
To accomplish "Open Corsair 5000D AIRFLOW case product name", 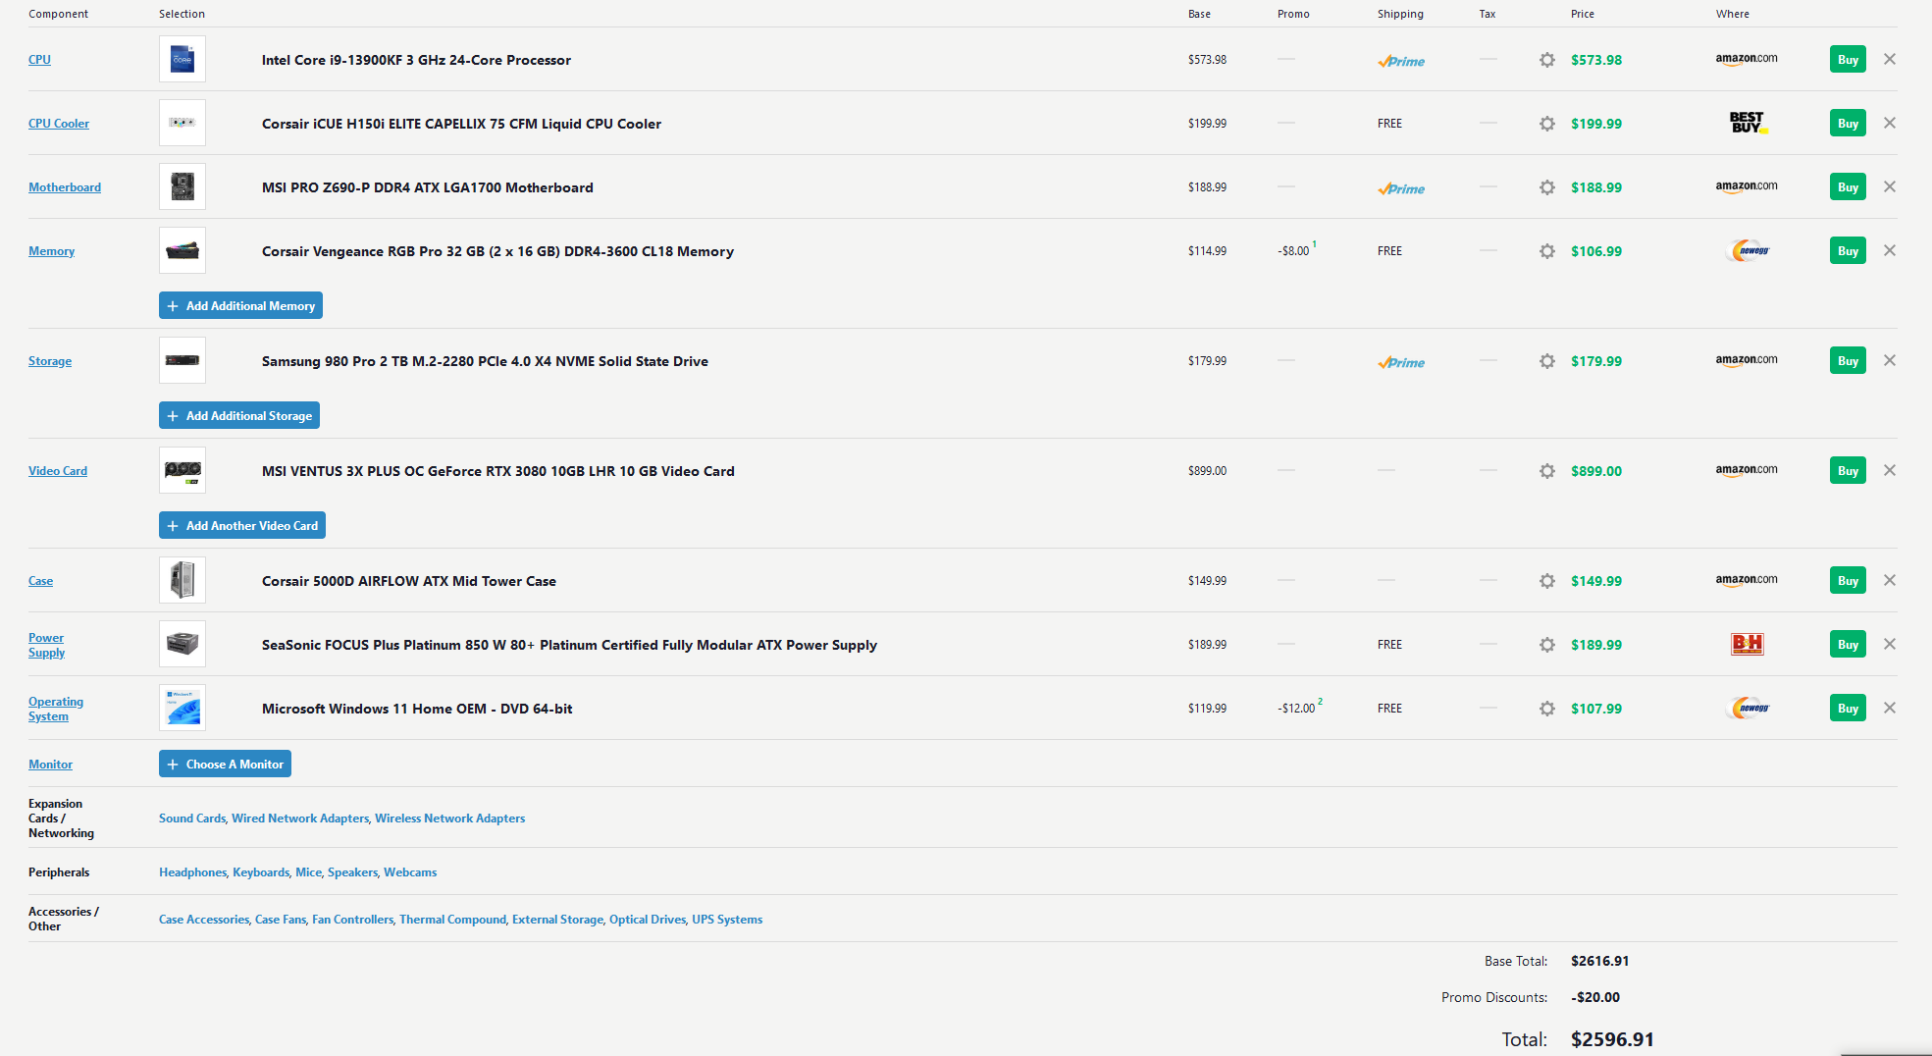I will [x=409, y=581].
